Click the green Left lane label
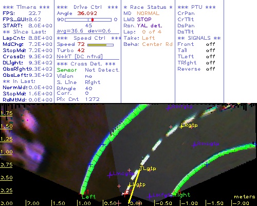The image size is (257, 206). coord(89,197)
